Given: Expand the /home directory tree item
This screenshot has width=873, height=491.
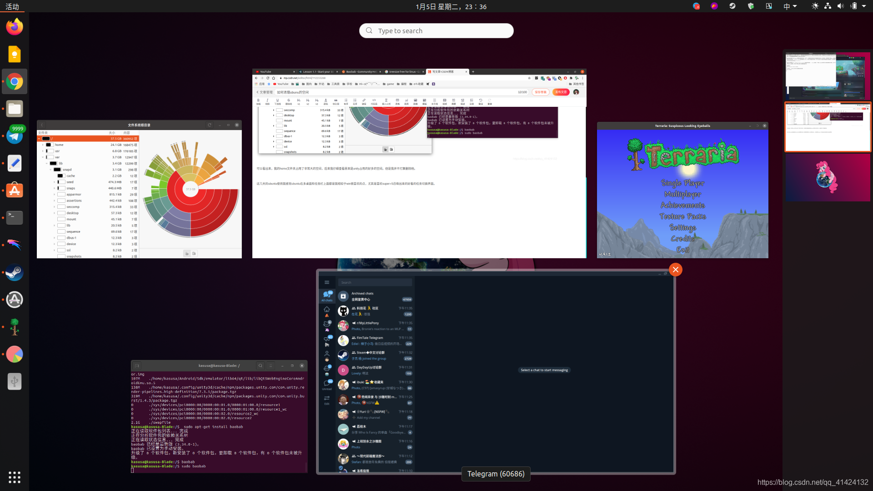Looking at the screenshot, I should [43, 145].
